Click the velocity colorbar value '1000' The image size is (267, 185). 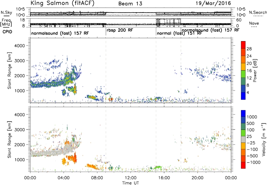tap(252, 117)
